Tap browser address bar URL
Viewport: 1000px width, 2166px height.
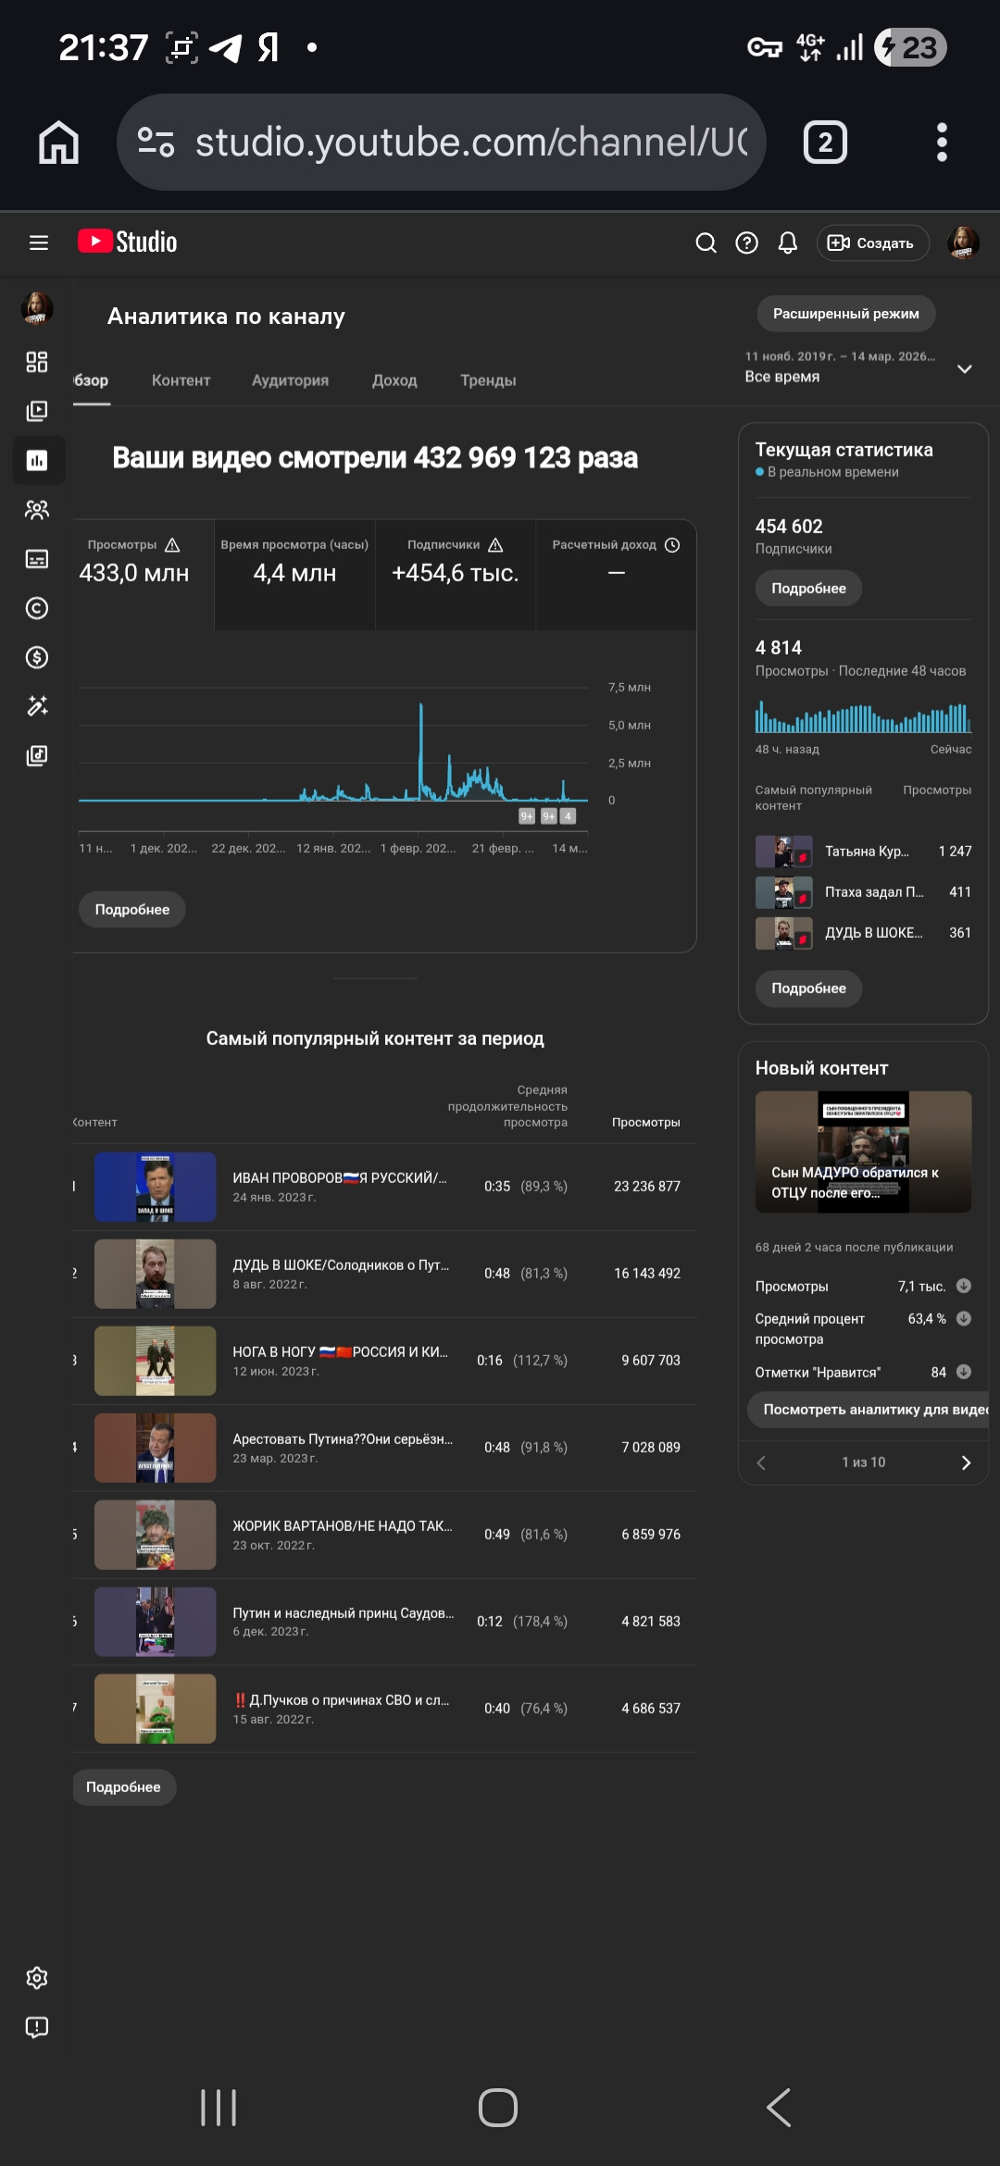pyautogui.click(x=471, y=143)
